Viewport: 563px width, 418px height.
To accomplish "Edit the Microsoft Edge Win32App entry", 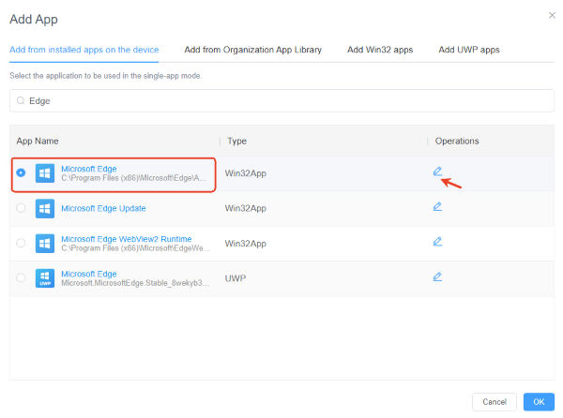I will coord(437,172).
